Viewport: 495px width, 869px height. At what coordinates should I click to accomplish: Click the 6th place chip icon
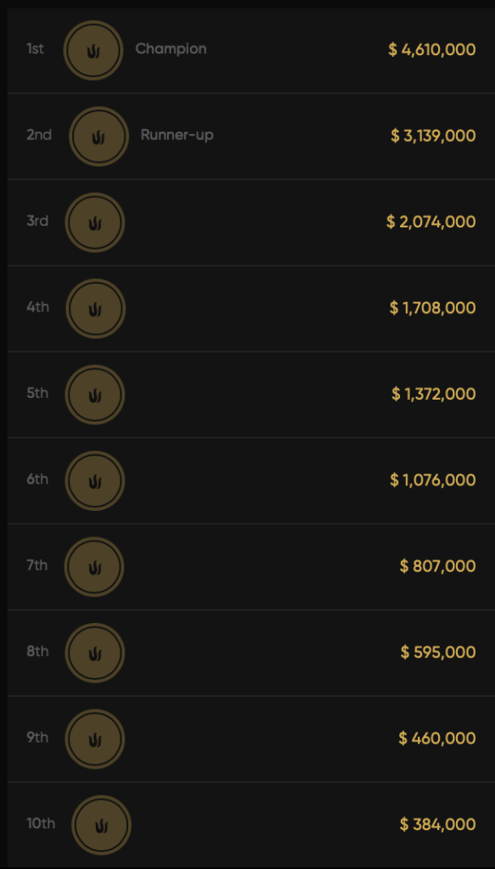coord(95,480)
